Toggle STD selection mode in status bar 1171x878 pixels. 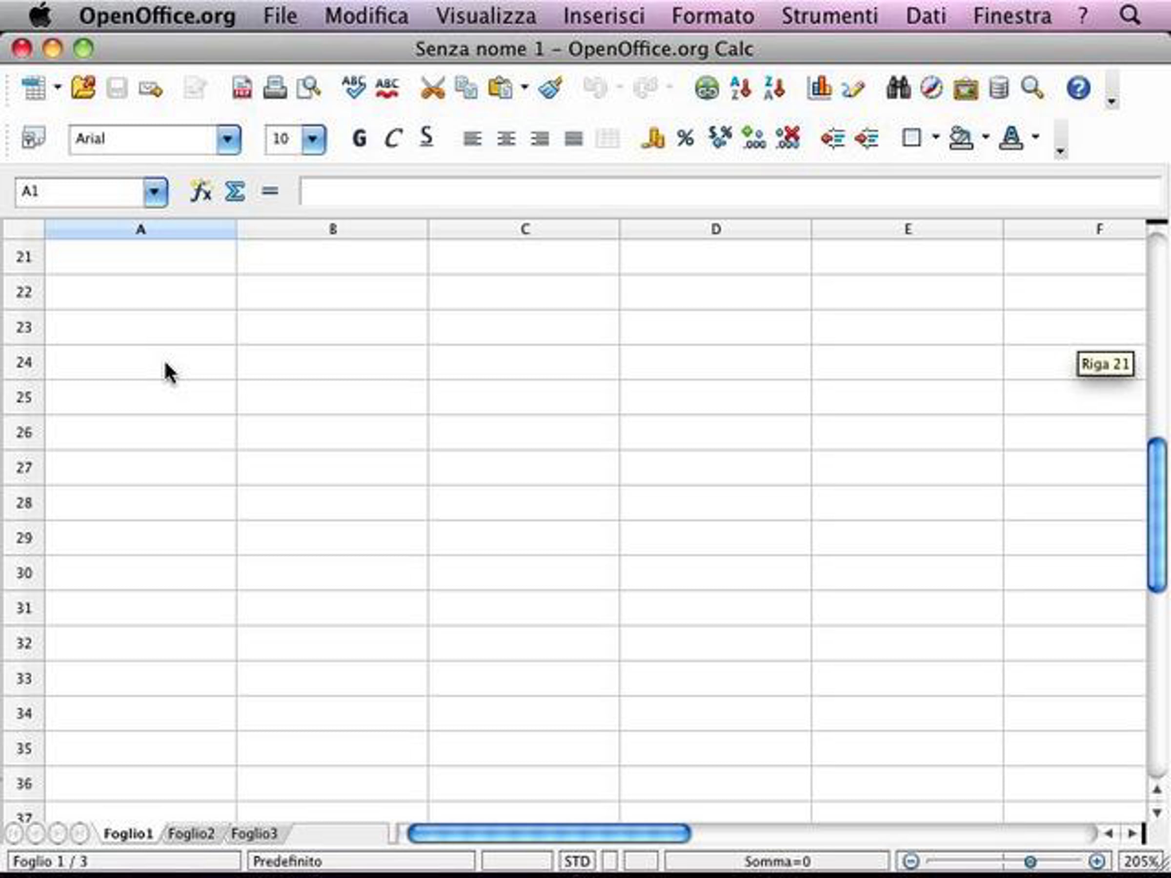(577, 861)
